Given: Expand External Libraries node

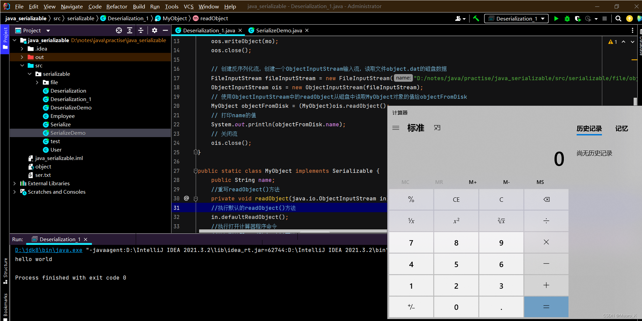Looking at the screenshot, I should tap(14, 183).
